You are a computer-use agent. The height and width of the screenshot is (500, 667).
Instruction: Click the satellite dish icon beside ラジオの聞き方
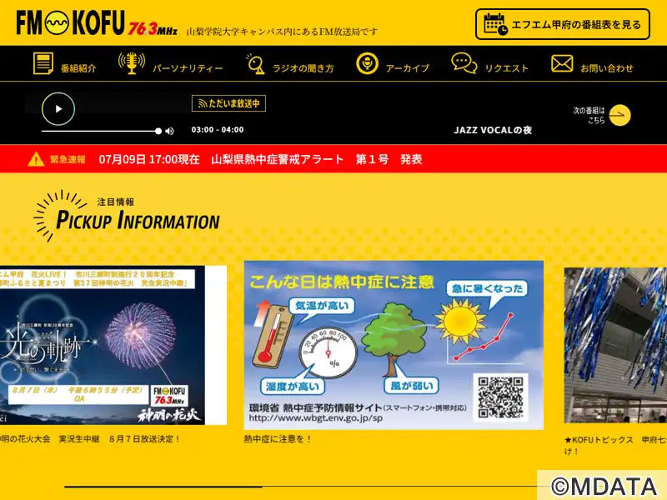coord(256,64)
